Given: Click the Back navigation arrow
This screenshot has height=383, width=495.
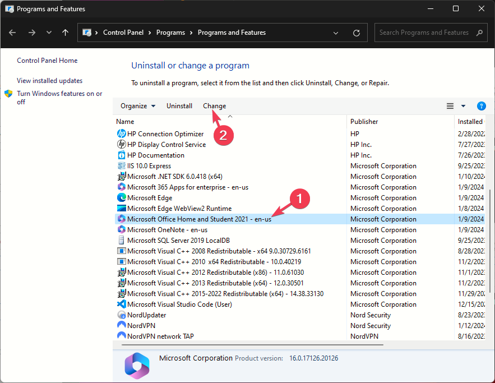Looking at the screenshot, I should [x=13, y=33].
